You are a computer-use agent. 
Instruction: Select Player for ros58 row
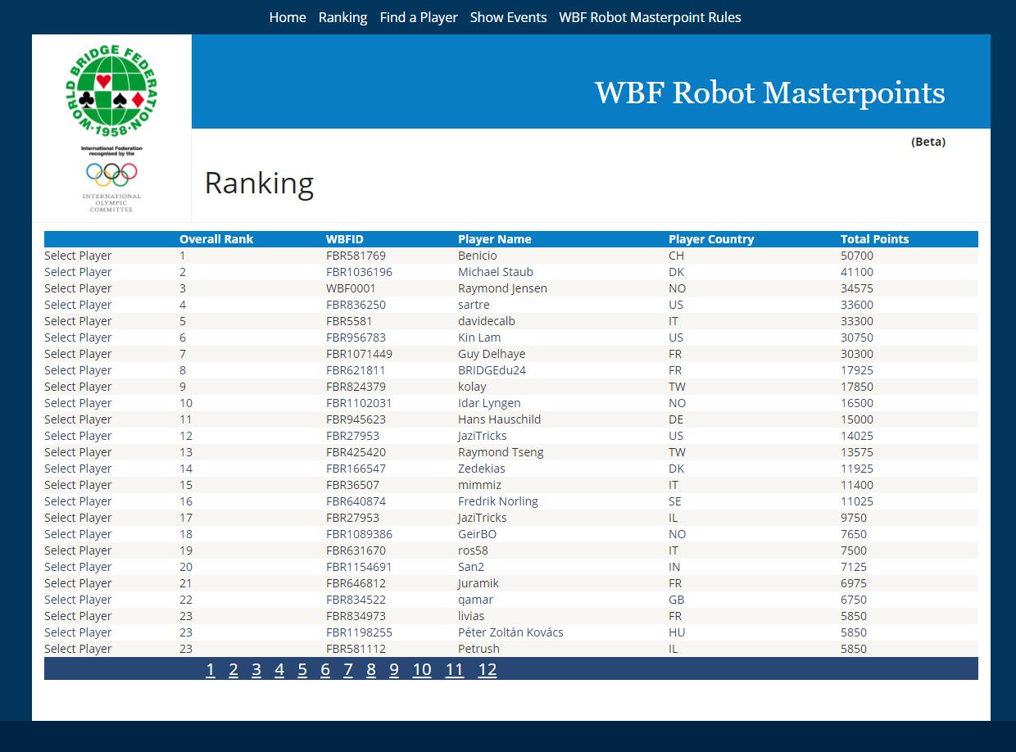point(78,550)
